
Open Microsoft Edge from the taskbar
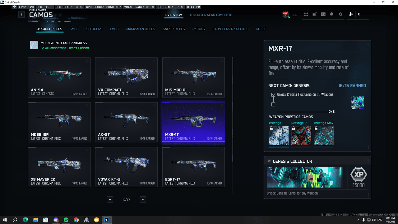pos(25,220)
